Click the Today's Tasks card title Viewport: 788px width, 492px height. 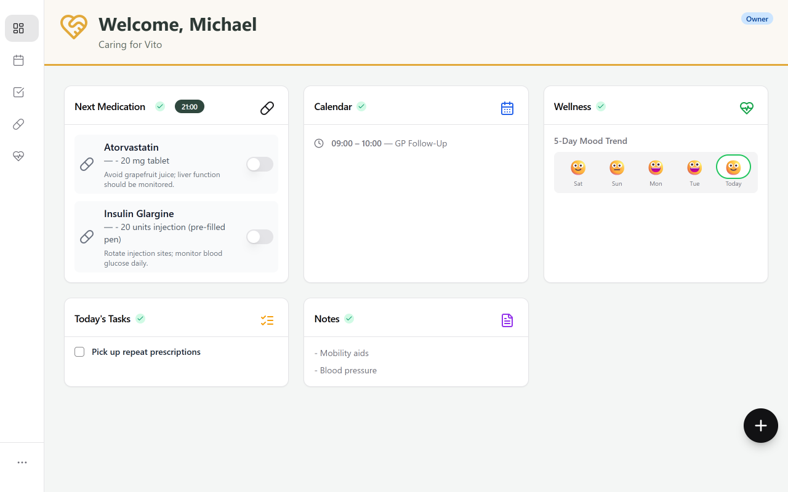click(102, 319)
